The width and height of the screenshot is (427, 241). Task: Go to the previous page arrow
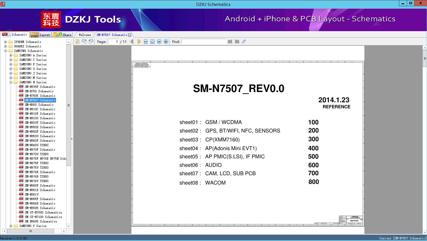click(132, 42)
